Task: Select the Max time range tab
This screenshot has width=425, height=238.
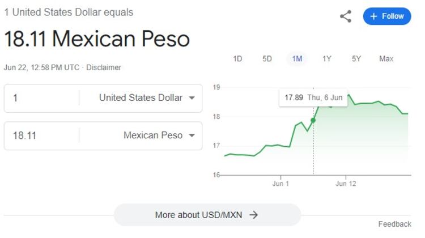Action: coord(386,59)
